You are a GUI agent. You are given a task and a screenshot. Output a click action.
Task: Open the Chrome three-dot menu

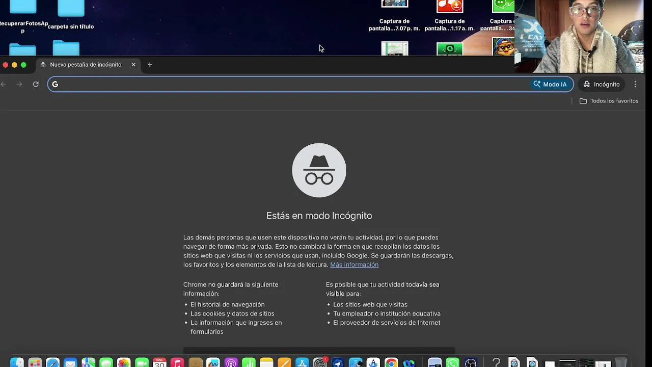(x=635, y=84)
